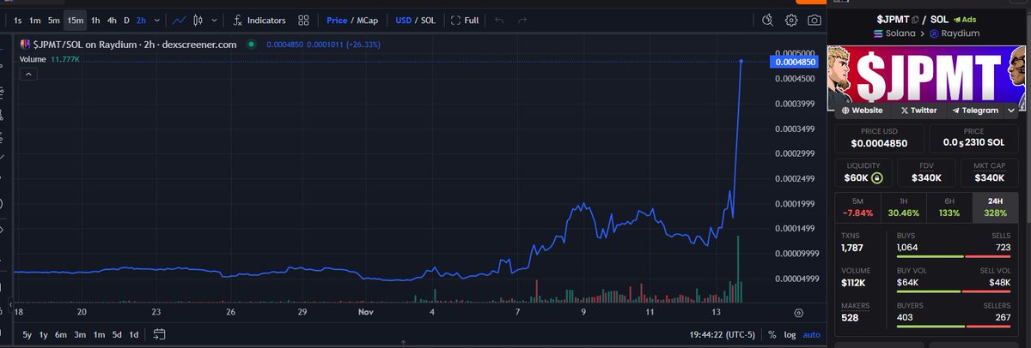The image size is (1031, 348).
Task: Click the $JPMT/SOL on Raydium chart title
Action: pyautogui.click(x=133, y=45)
